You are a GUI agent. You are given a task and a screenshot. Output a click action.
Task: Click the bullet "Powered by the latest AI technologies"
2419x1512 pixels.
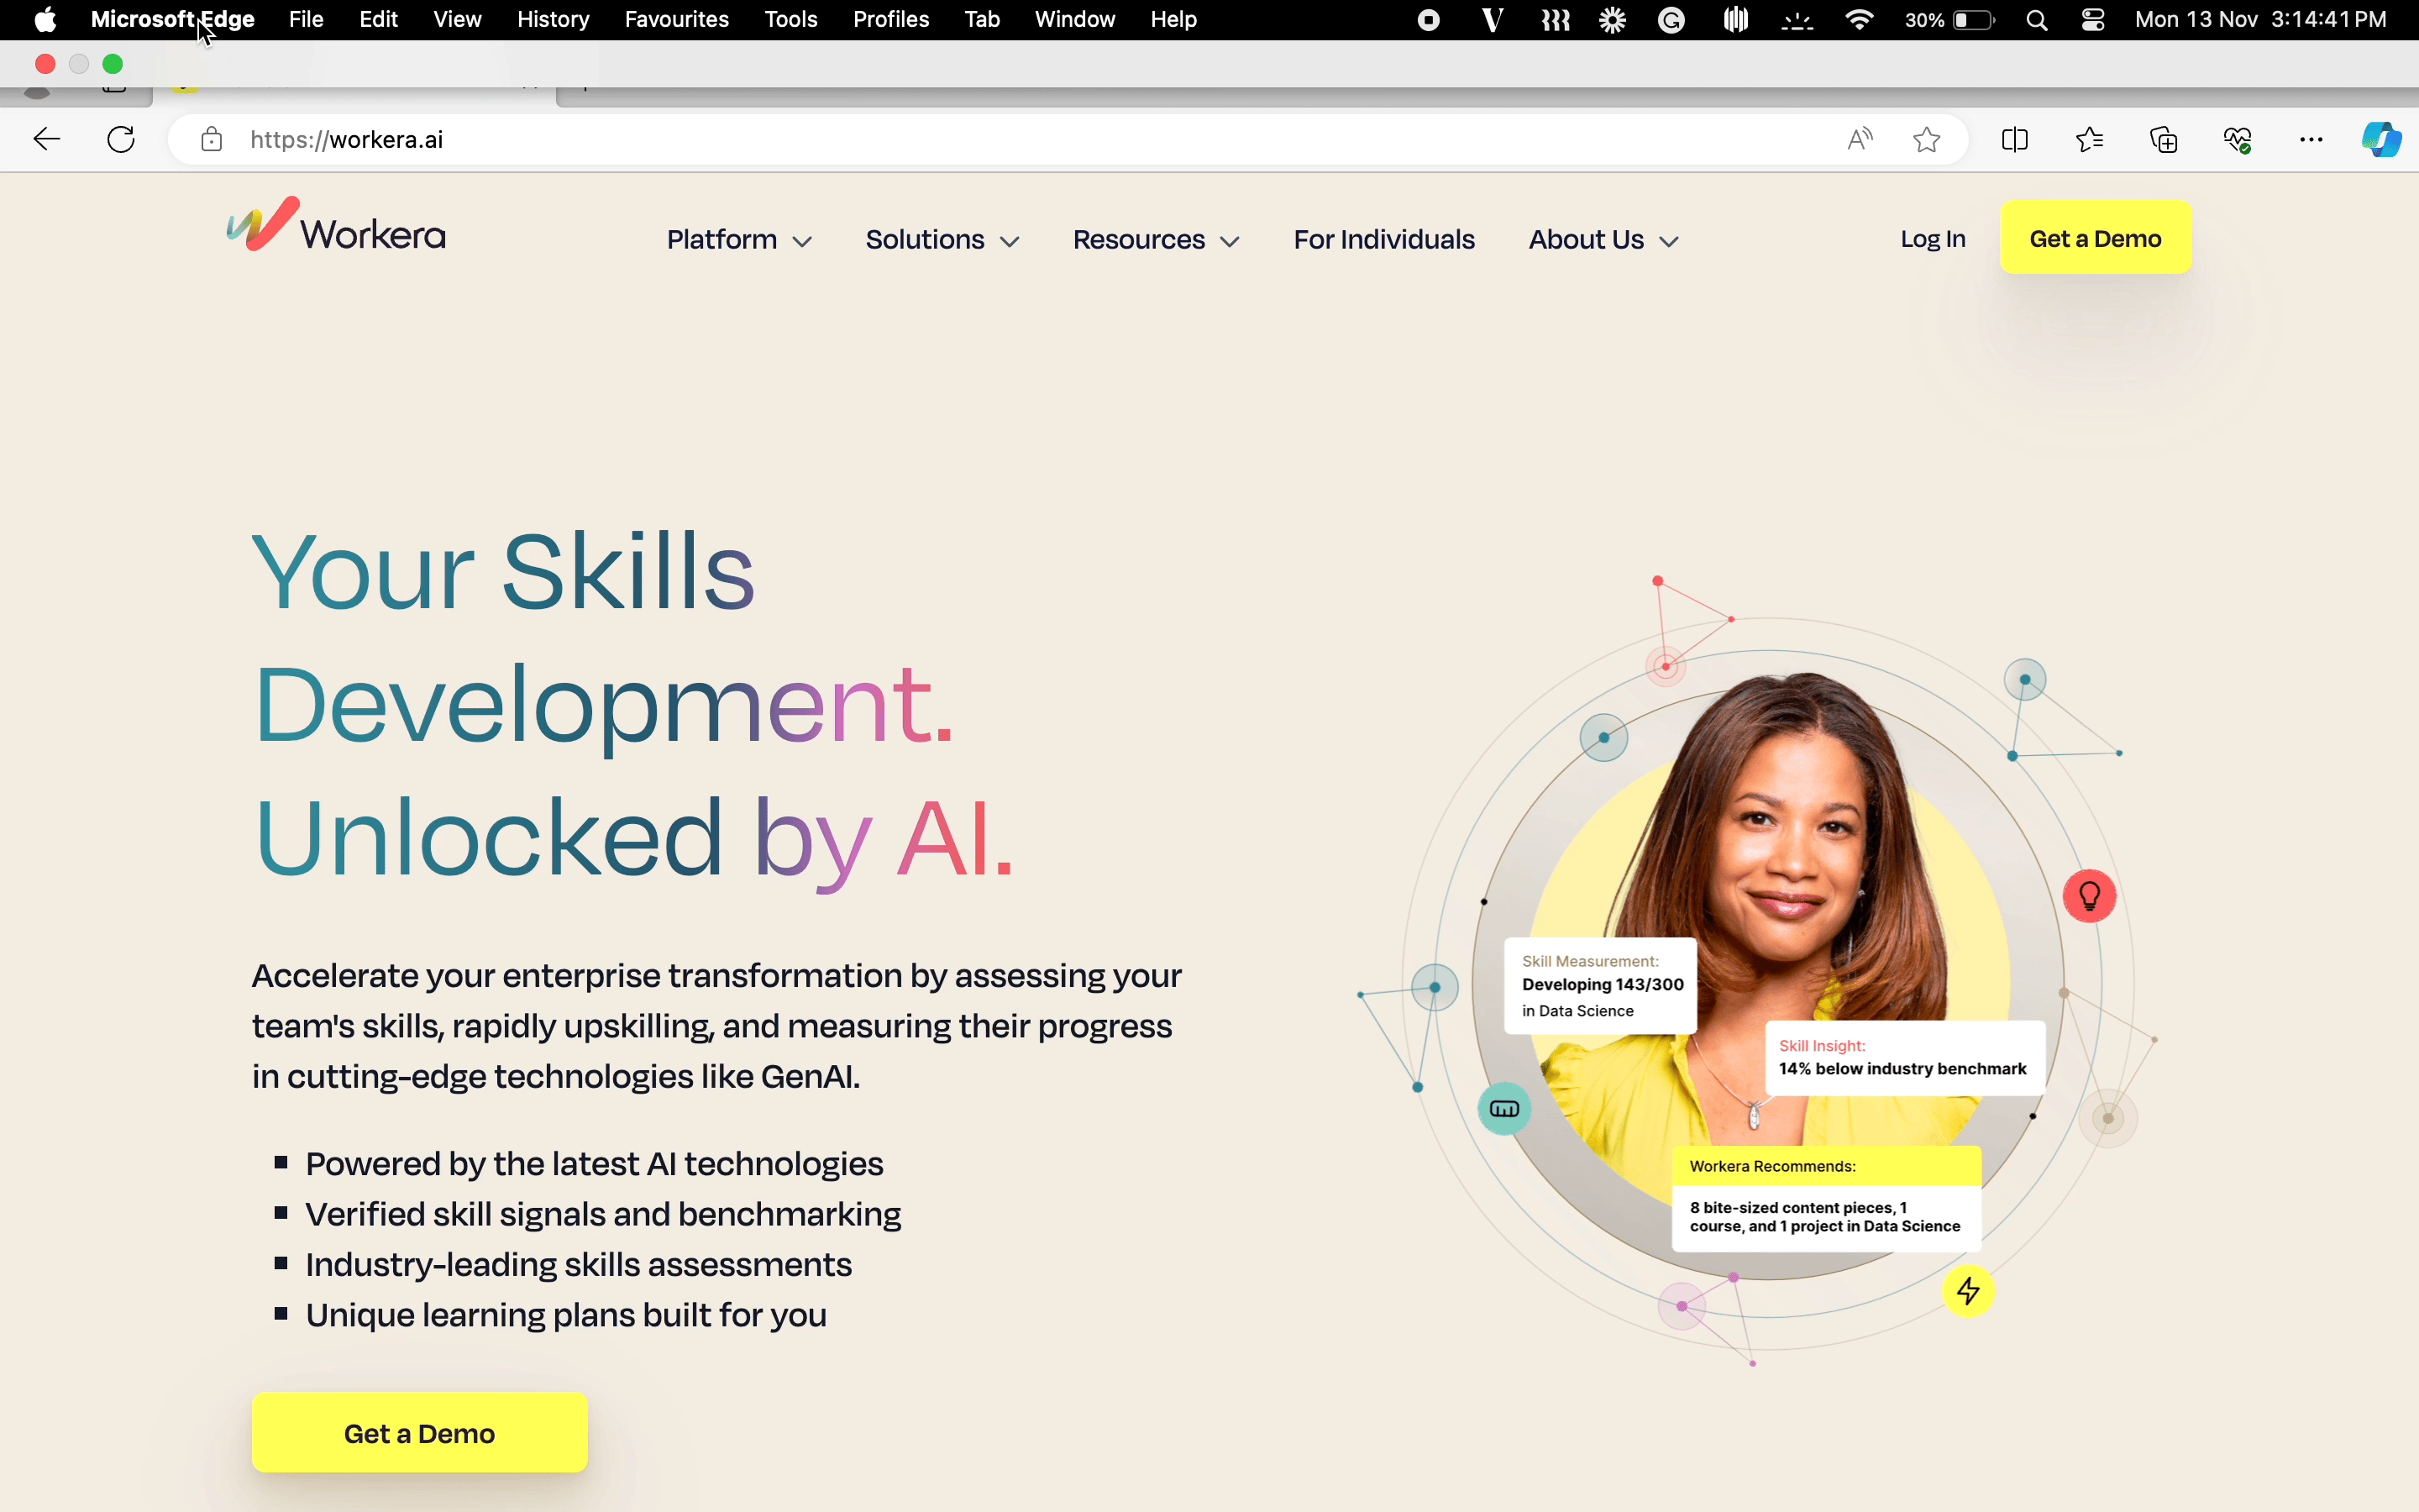tap(594, 1164)
